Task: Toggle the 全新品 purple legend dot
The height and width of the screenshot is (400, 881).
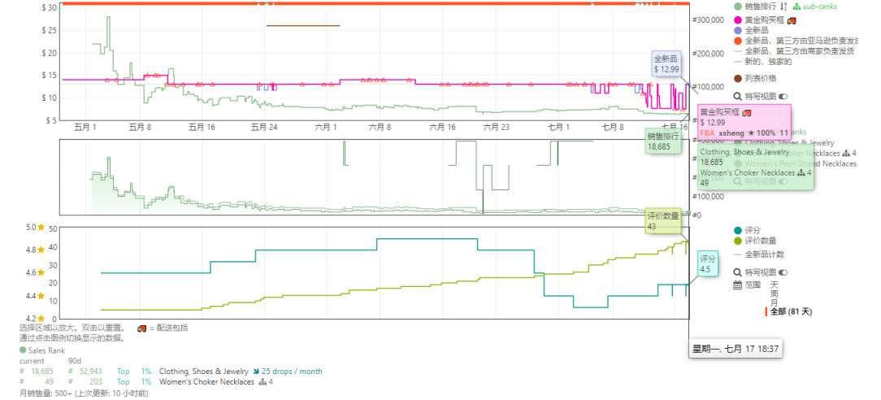Action: coord(738,30)
